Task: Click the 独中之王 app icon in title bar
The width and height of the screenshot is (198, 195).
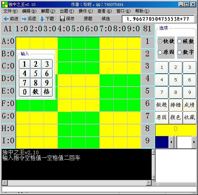Action: coord(5,5)
